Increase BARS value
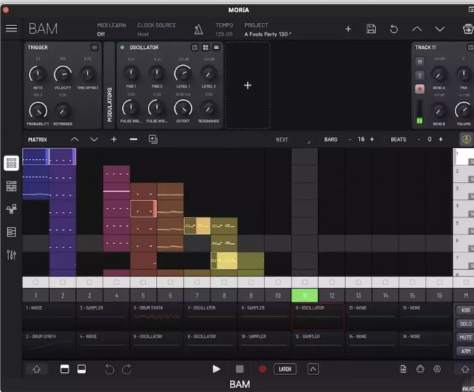474x392 pixels. (x=372, y=139)
